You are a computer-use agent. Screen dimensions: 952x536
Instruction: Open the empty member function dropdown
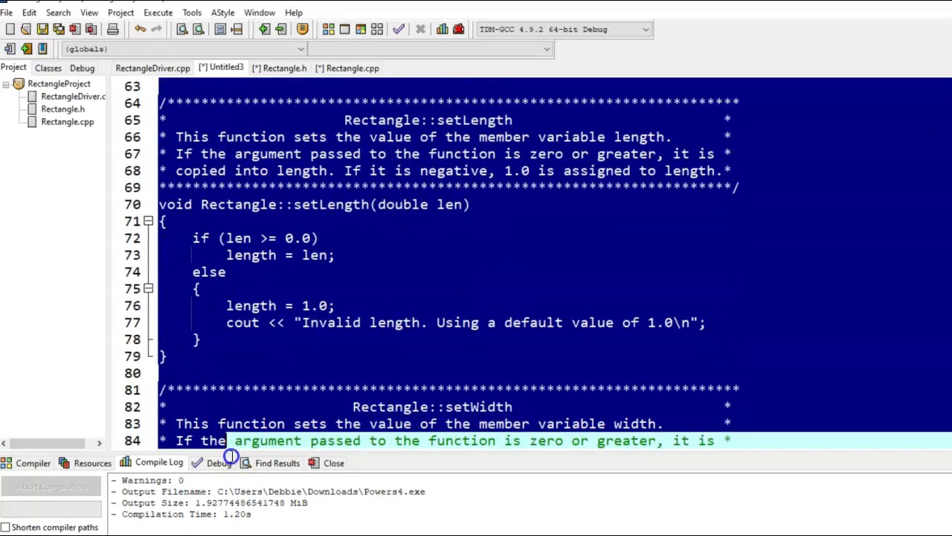tap(431, 49)
